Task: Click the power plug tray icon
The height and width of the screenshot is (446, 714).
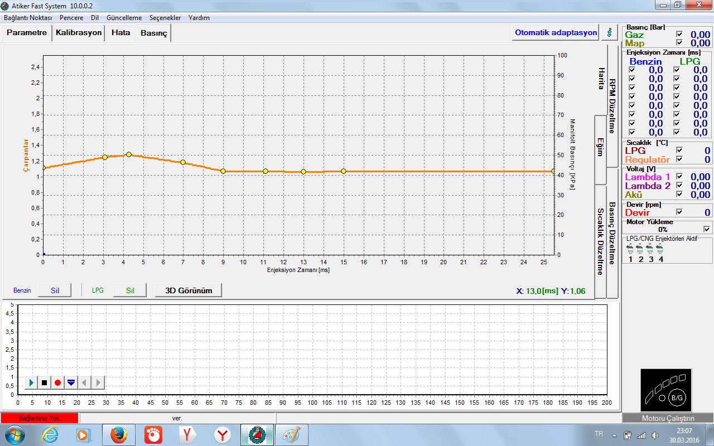Action: coord(628,435)
